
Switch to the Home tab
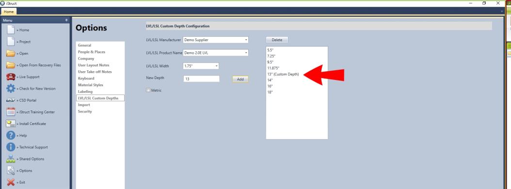(9, 12)
